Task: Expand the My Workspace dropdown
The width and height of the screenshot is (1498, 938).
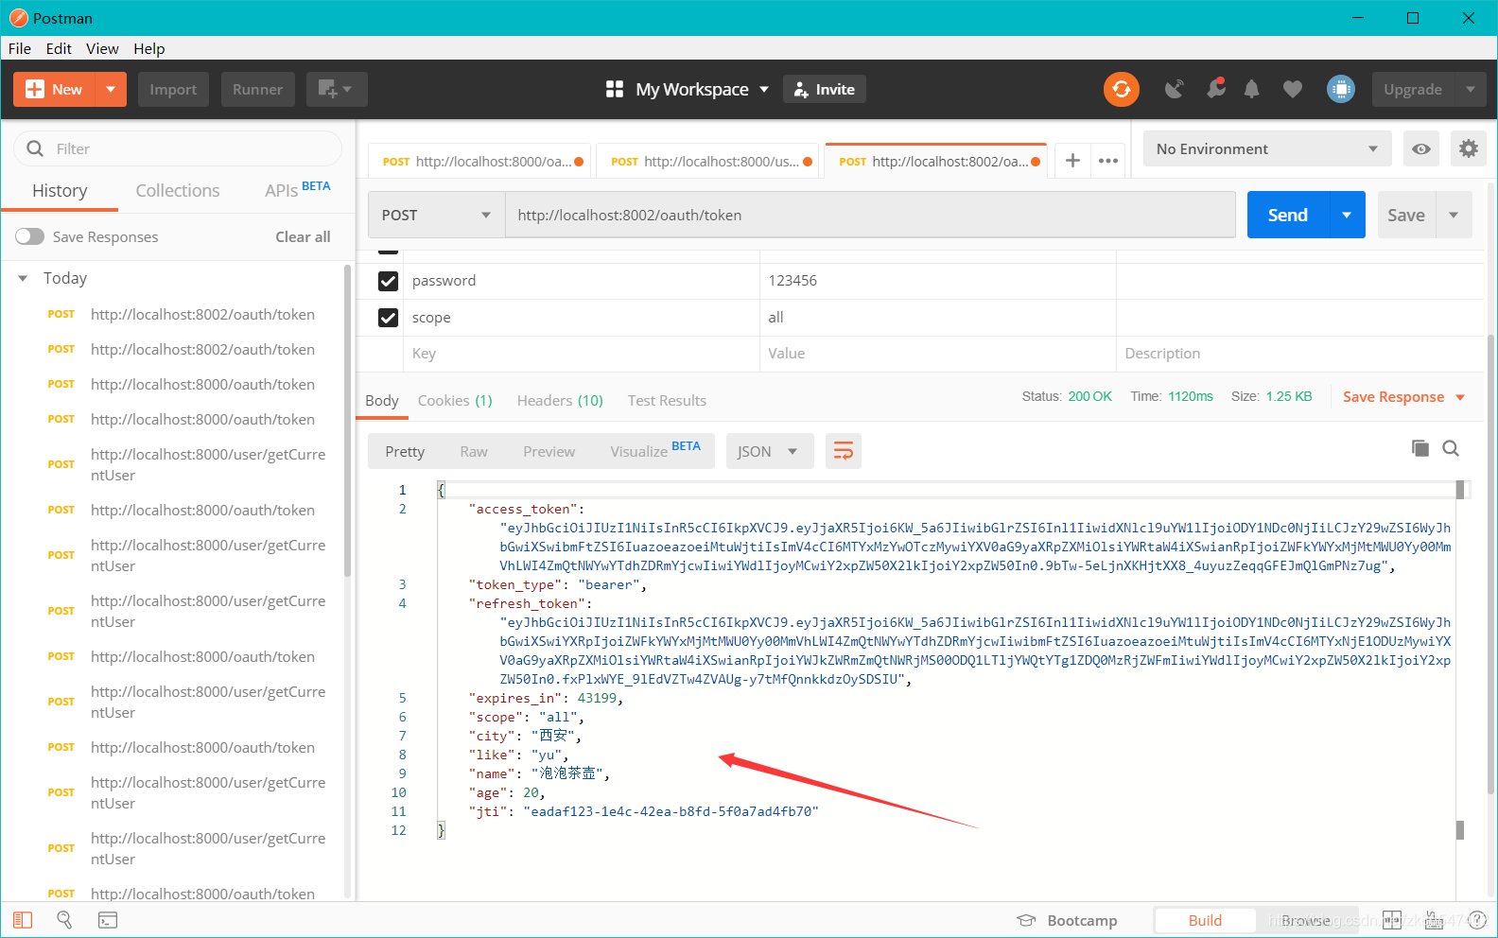Action: (x=763, y=89)
